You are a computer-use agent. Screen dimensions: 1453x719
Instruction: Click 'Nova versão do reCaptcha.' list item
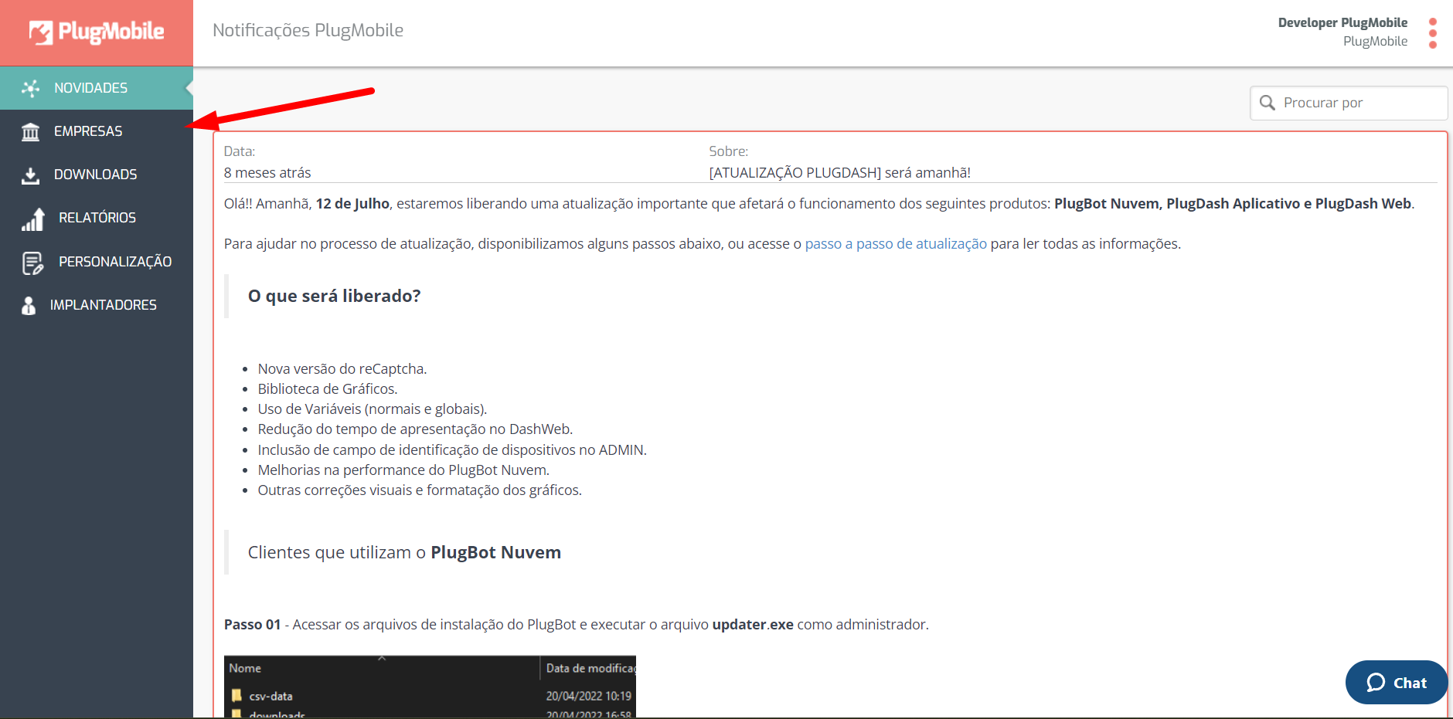click(342, 369)
